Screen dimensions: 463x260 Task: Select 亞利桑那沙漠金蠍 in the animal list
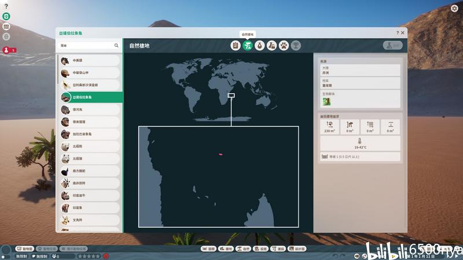tap(90, 85)
